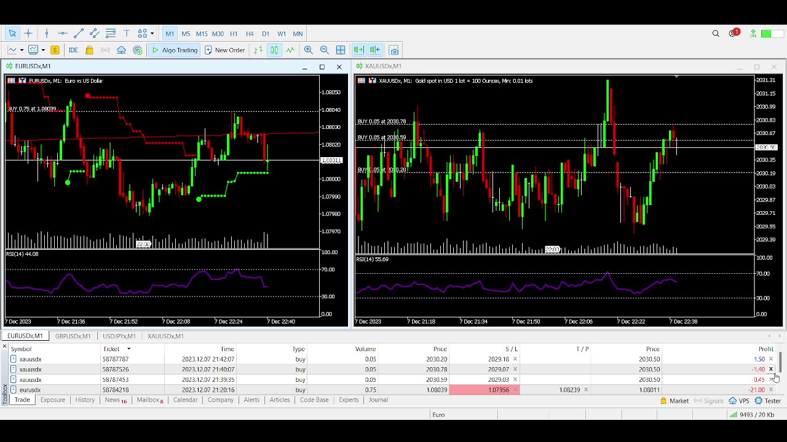
Task: Switch chart timeframe to H1
Action: click(x=234, y=34)
